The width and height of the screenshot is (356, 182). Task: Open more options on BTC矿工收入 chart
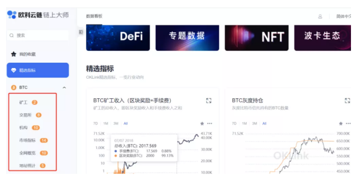pyautogui.click(x=209, y=123)
